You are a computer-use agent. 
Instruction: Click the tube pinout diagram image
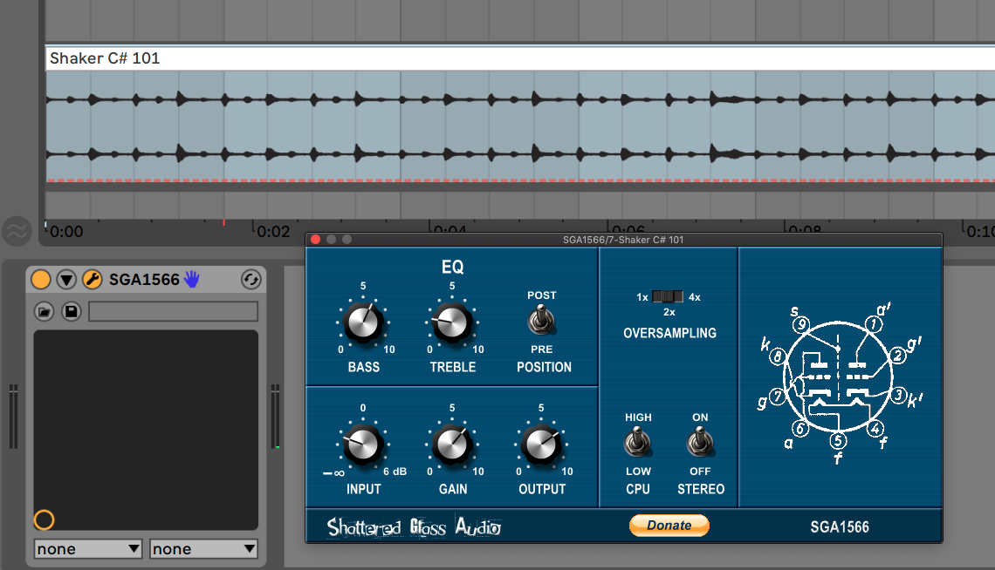(839, 383)
